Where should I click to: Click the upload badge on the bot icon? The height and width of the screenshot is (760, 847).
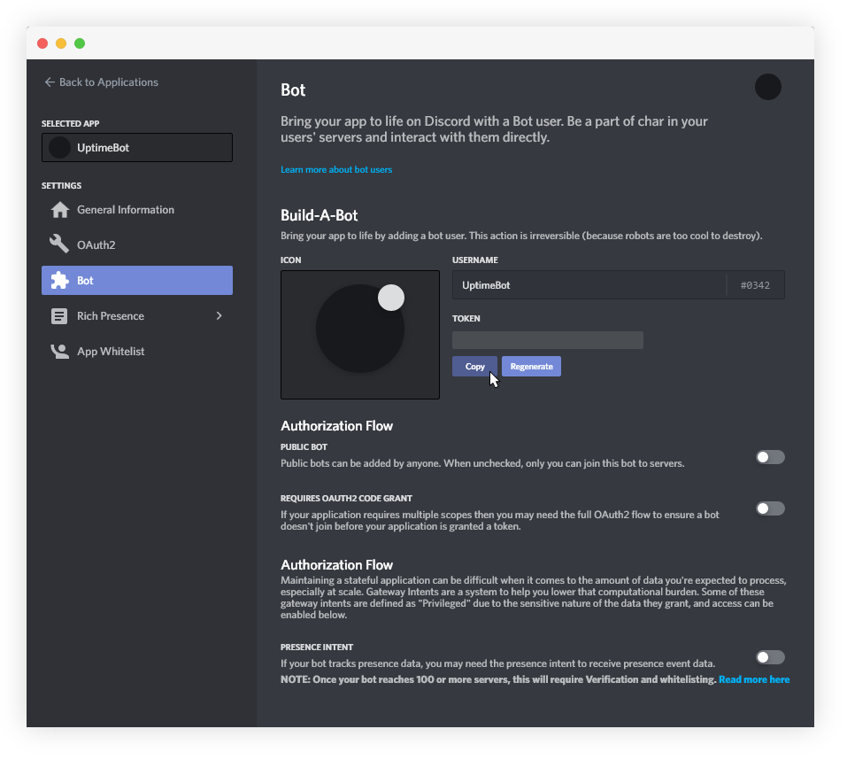click(391, 298)
